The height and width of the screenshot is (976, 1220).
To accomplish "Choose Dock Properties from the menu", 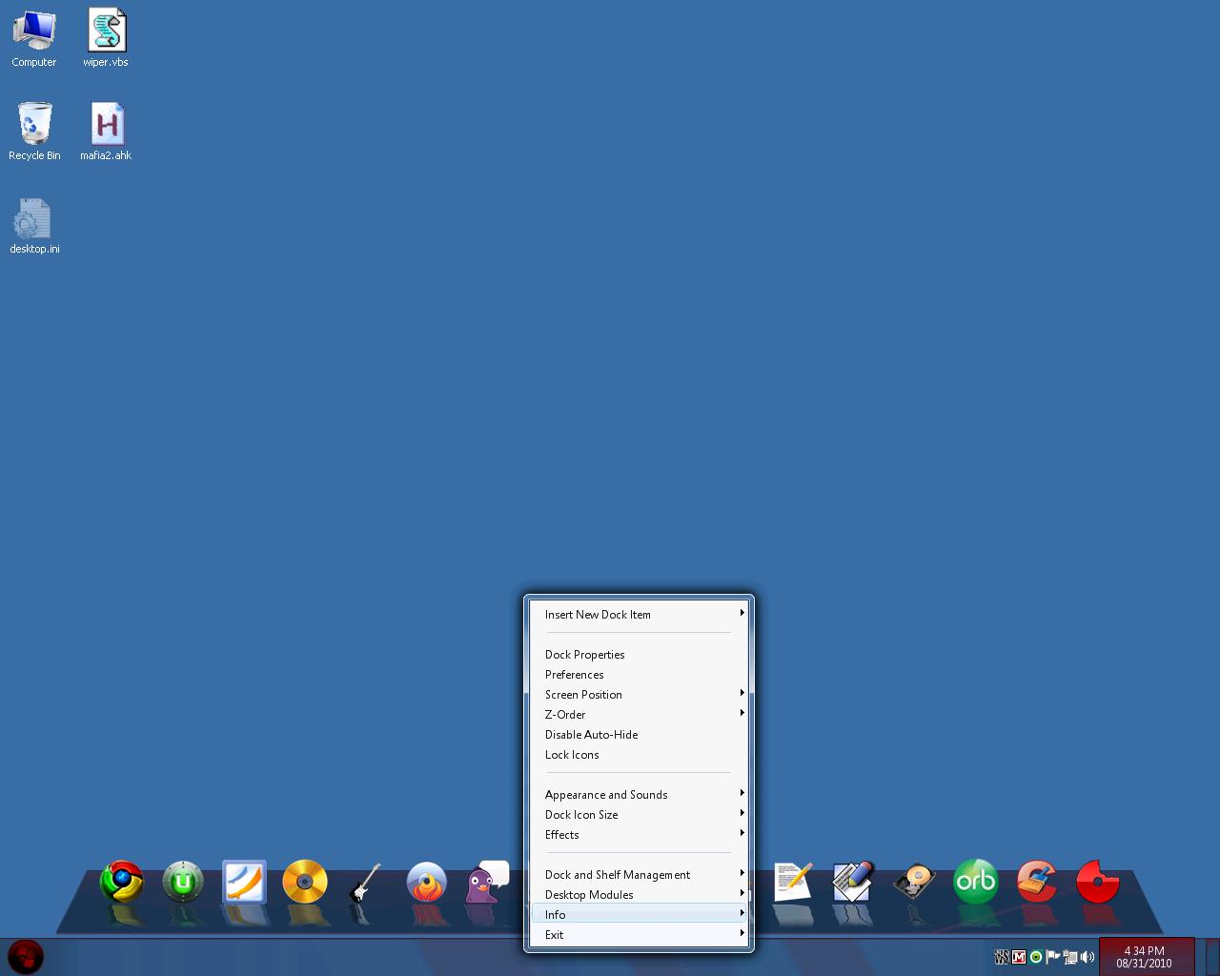I will click(585, 655).
